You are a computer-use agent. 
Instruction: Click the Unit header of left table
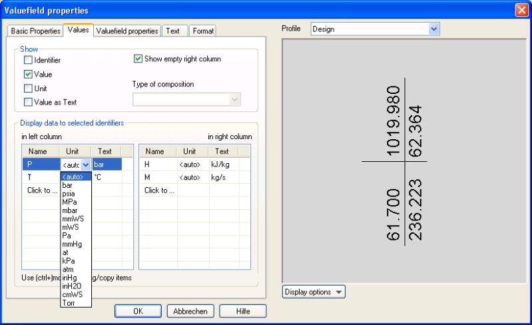coord(75,151)
